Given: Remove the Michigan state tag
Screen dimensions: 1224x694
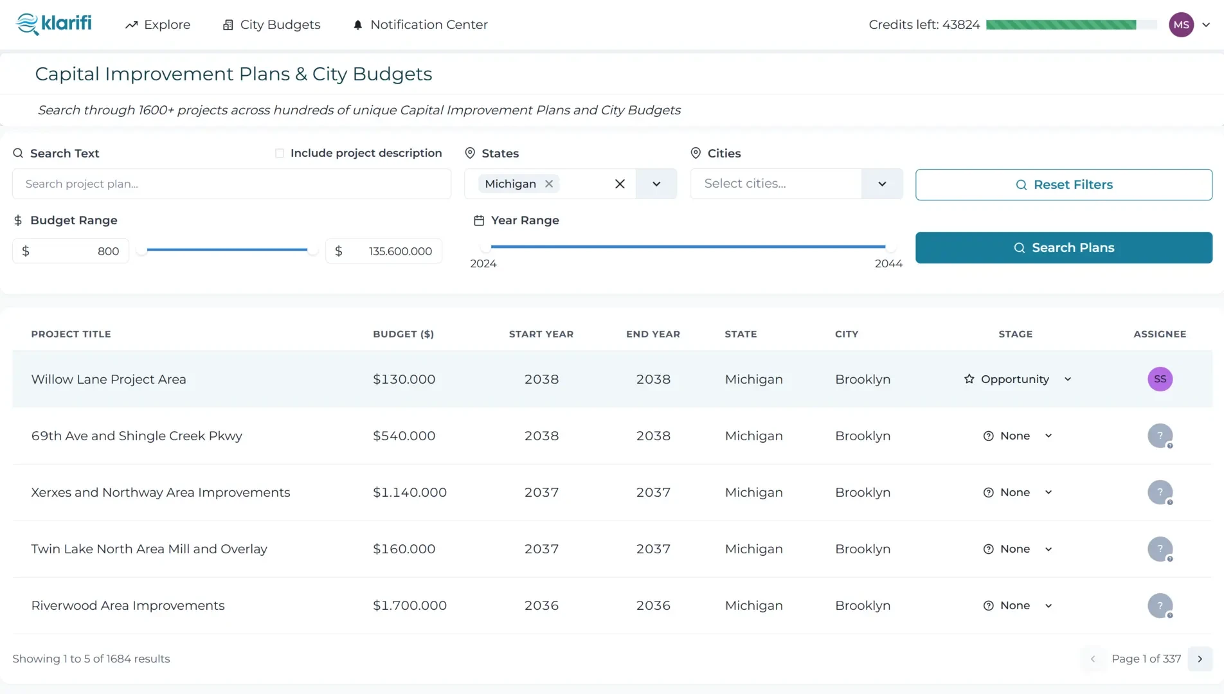Looking at the screenshot, I should (x=549, y=184).
